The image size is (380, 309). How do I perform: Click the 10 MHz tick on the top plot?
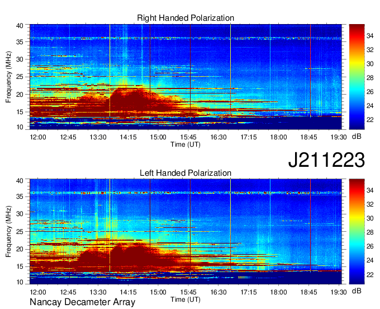20,127
